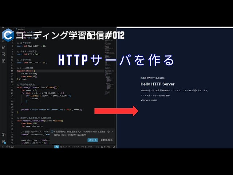
Task: Place cursor on typedef struct line 15
Action: (x=26, y=71)
